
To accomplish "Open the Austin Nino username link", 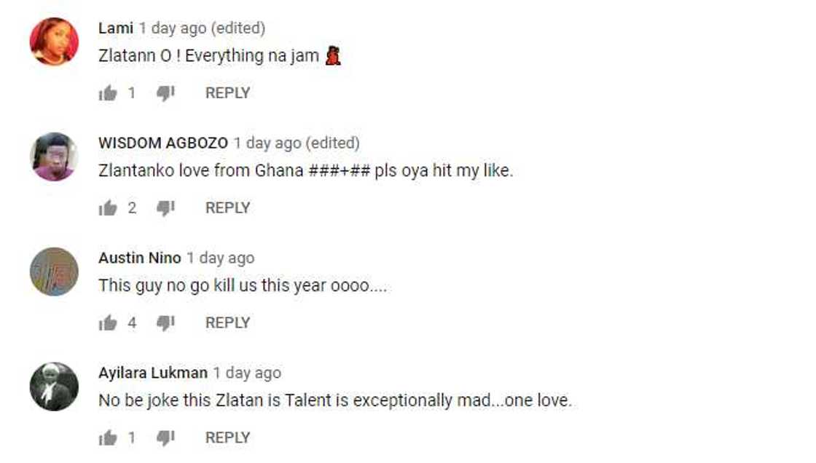I will click(x=139, y=258).
